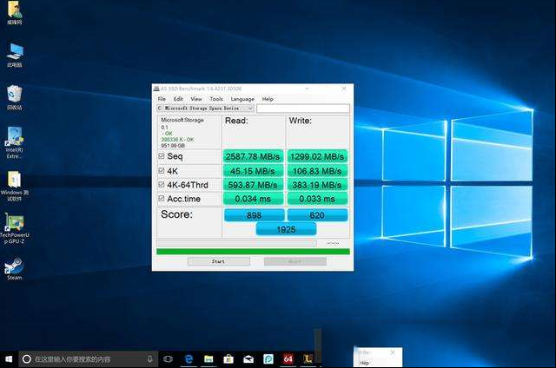
Task: Click the read score 898
Action: [x=254, y=215]
